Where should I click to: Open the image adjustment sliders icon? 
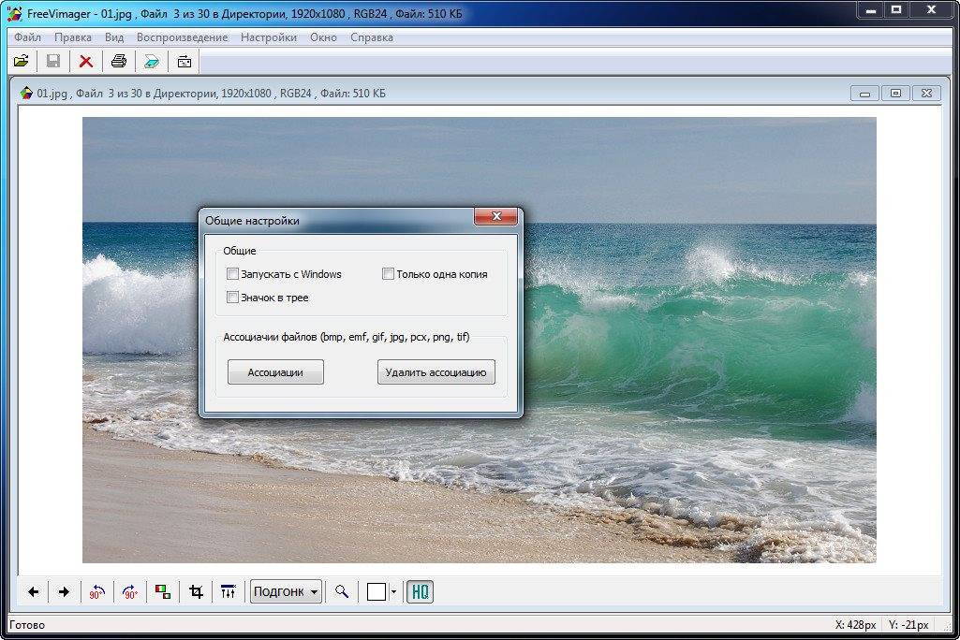click(x=228, y=591)
